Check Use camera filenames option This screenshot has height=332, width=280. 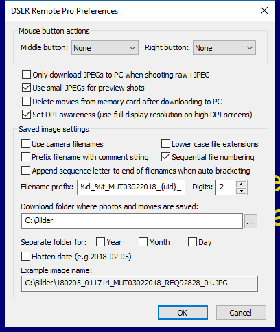pyautogui.click(x=25, y=144)
